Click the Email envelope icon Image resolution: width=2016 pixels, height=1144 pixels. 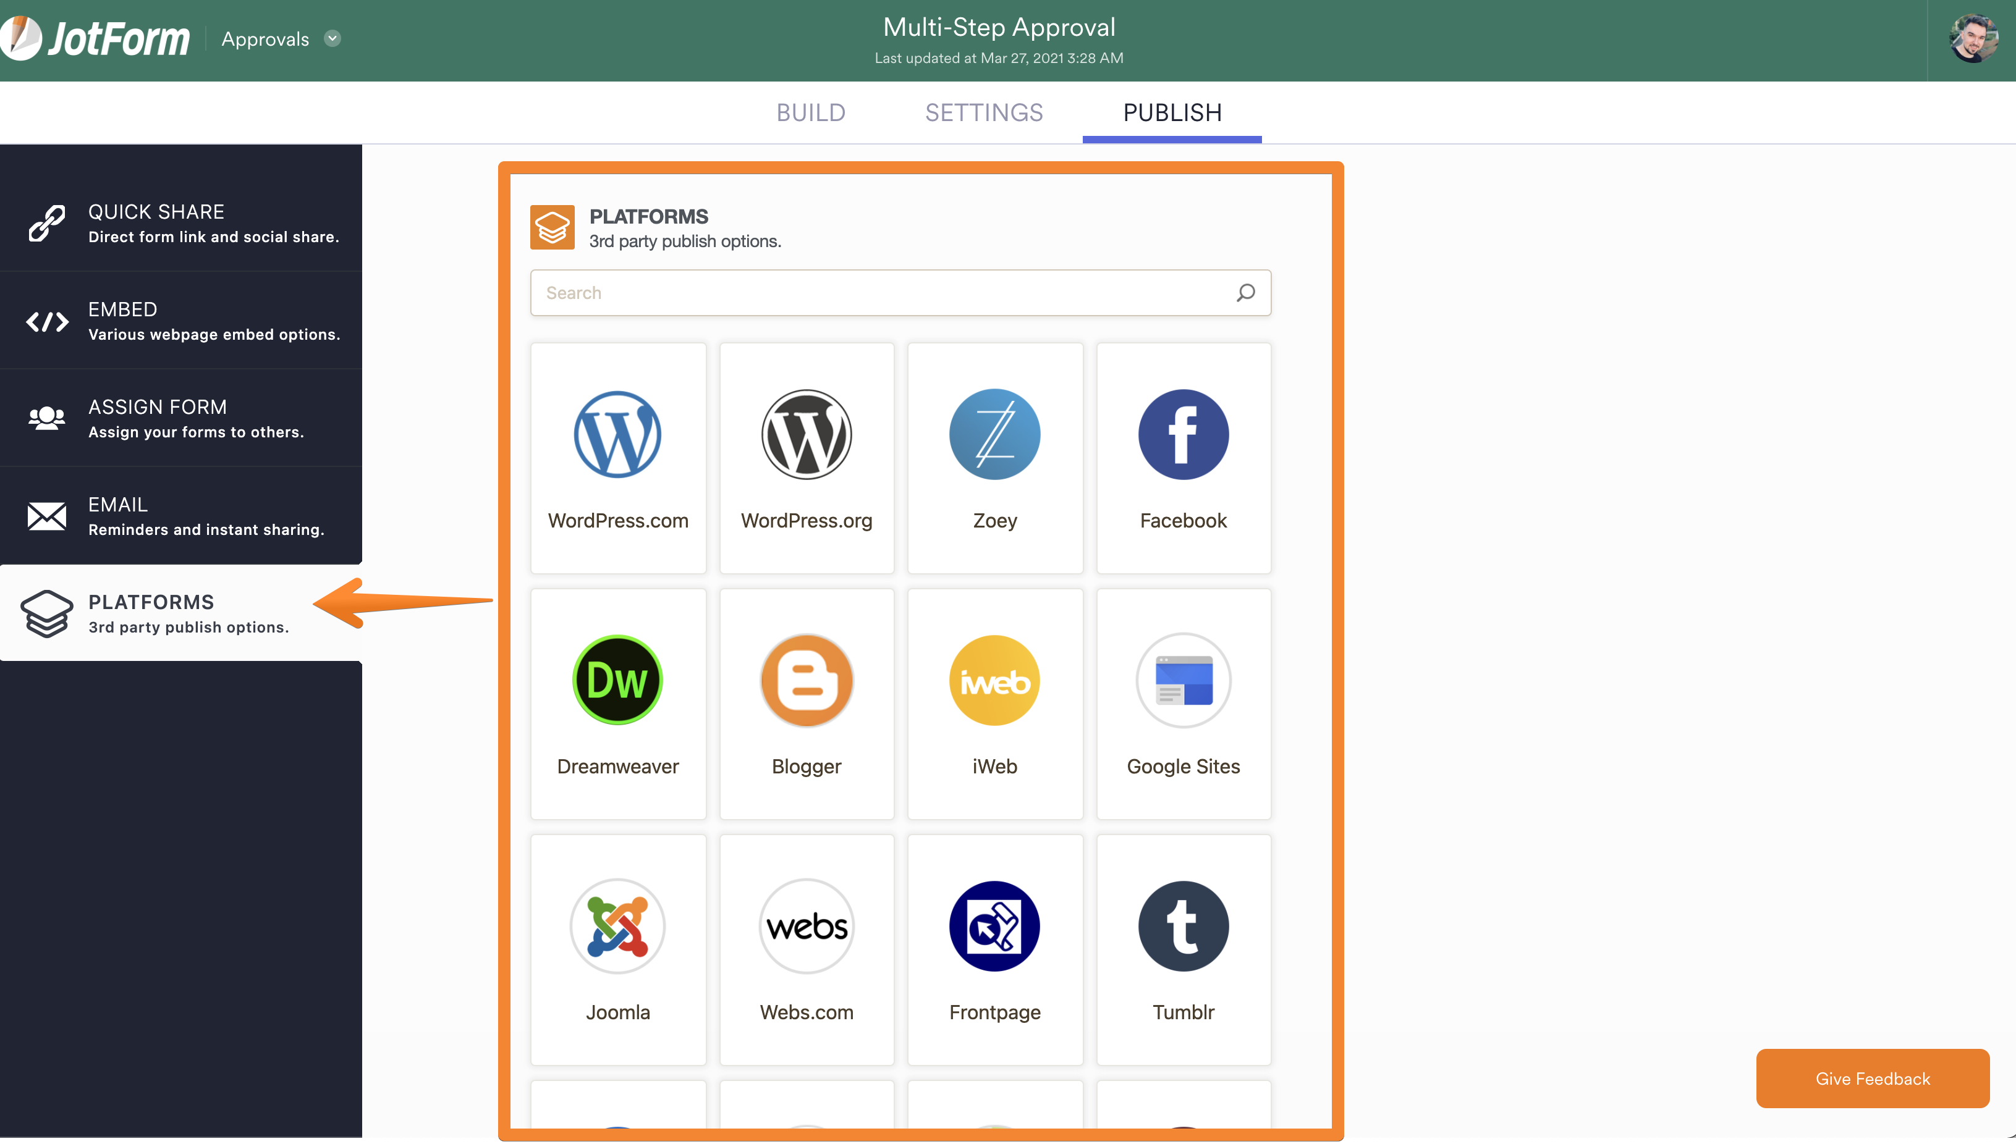tap(46, 515)
